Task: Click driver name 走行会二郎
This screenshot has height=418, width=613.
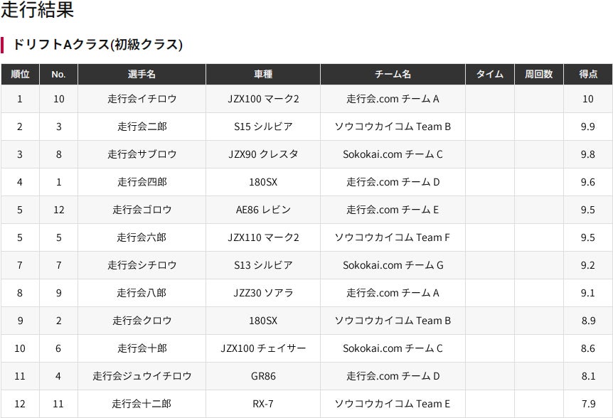Action: [x=142, y=127]
